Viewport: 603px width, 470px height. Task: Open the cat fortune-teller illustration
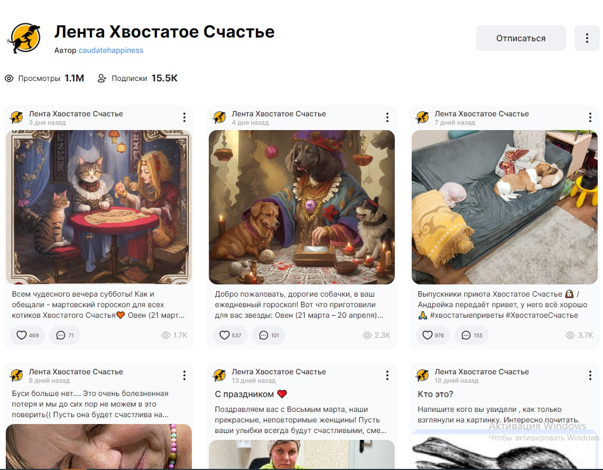99,207
